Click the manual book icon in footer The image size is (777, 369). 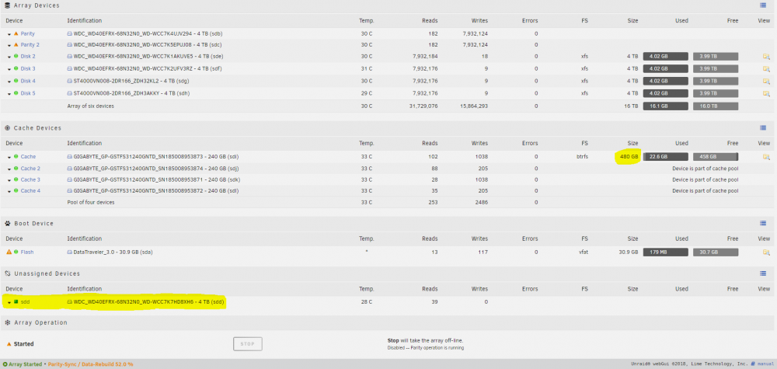753,364
